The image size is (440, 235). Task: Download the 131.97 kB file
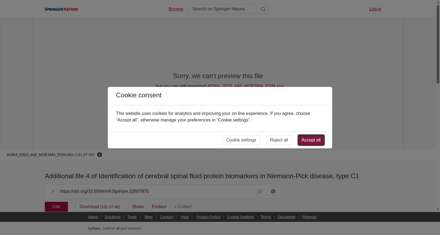tap(100, 207)
